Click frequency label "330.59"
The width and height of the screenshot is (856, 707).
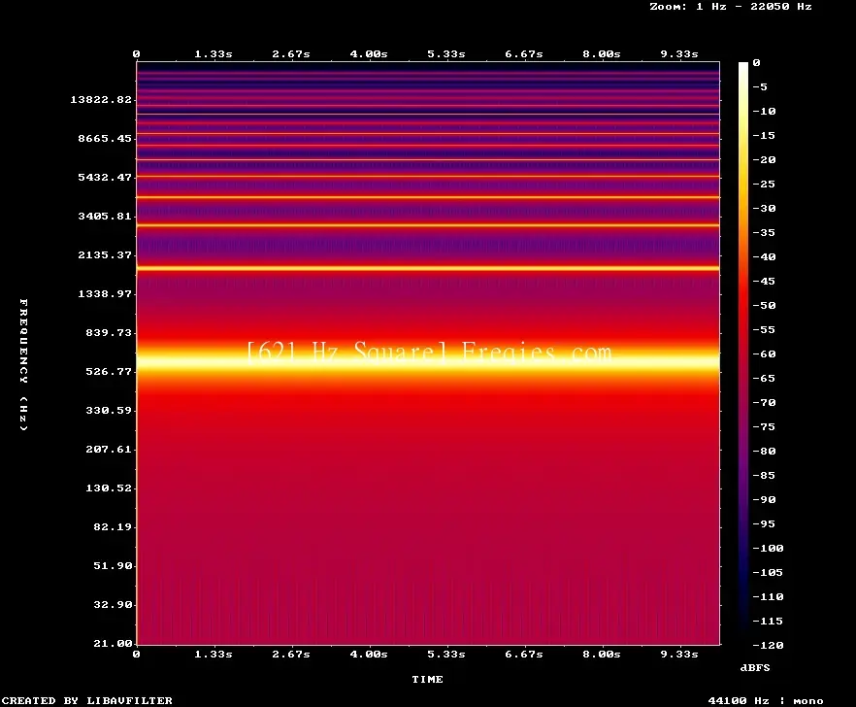click(x=109, y=410)
